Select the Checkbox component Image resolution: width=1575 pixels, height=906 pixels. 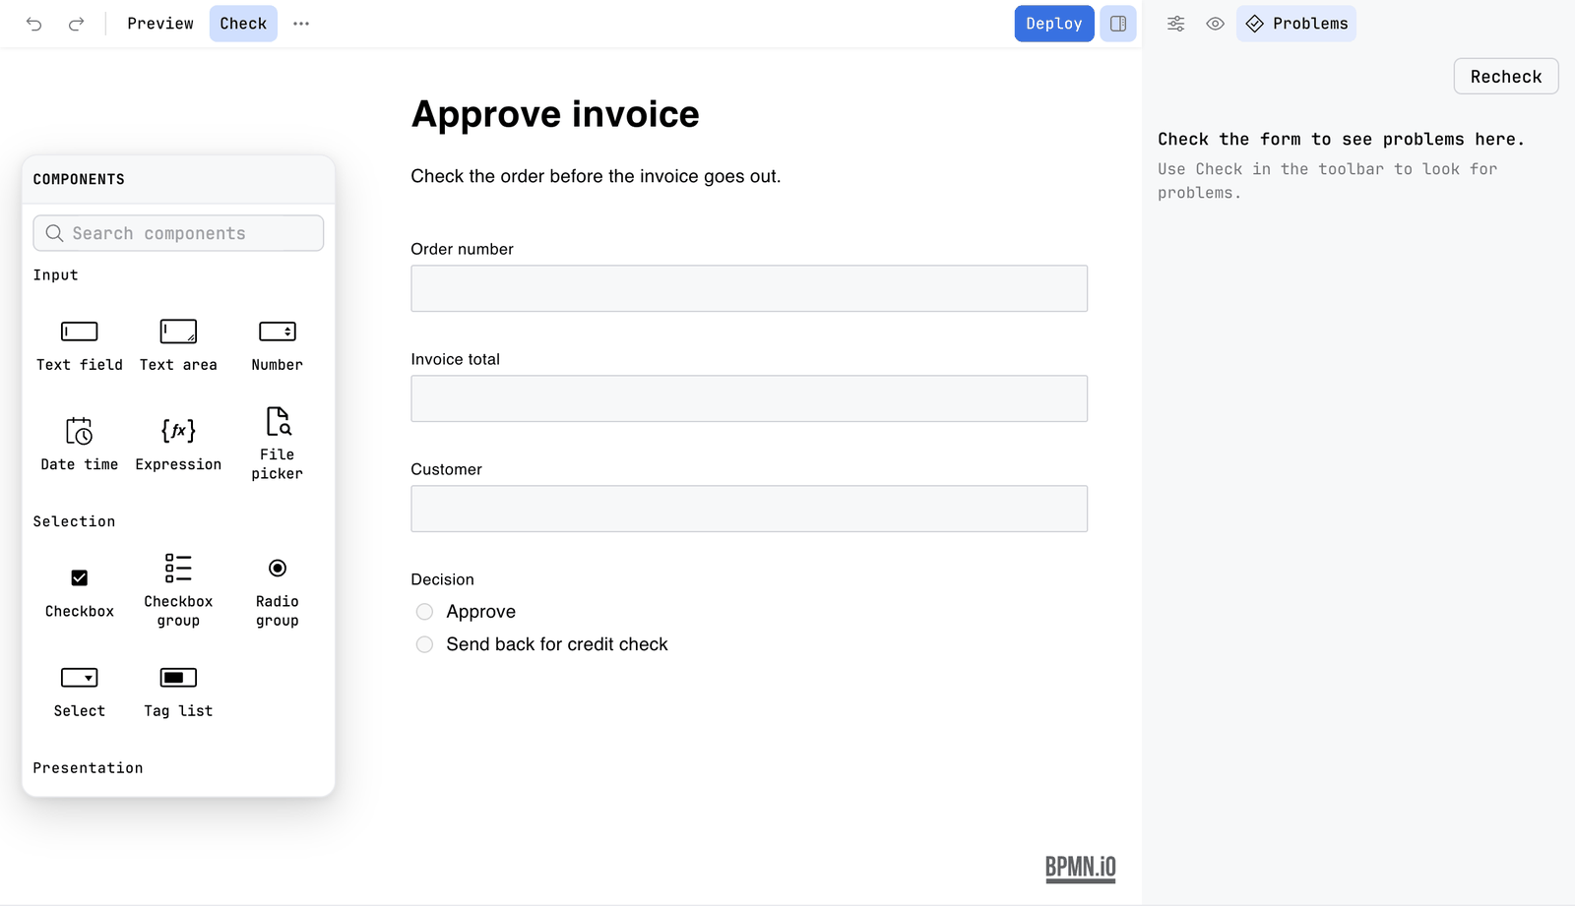tap(80, 592)
